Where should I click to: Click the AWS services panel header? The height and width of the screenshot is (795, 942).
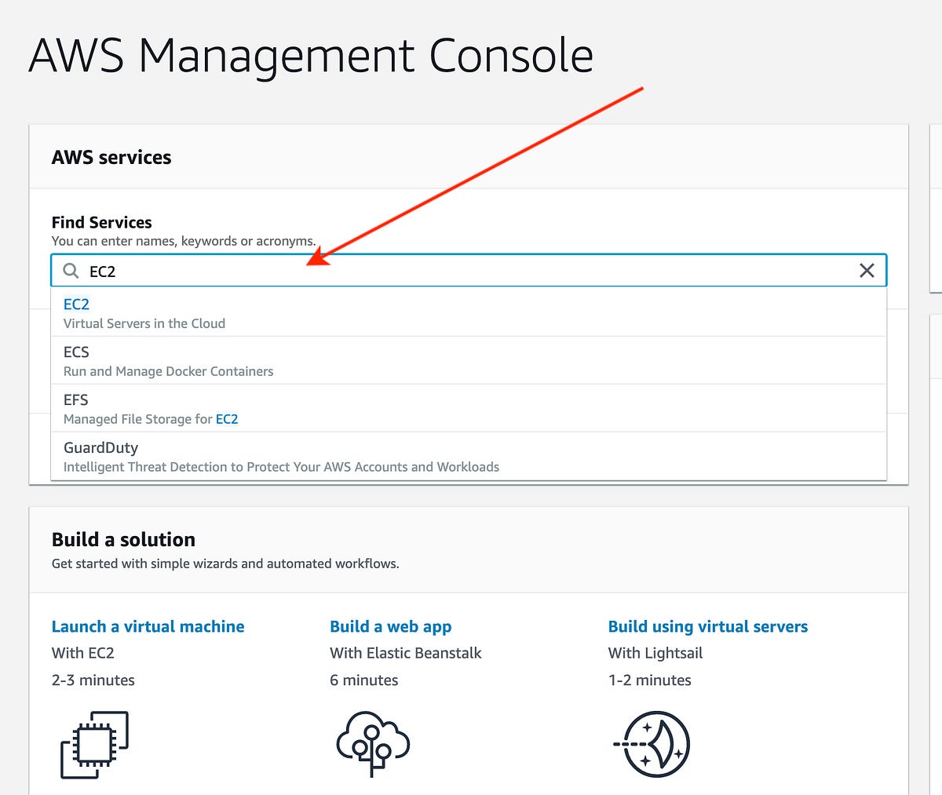click(111, 157)
